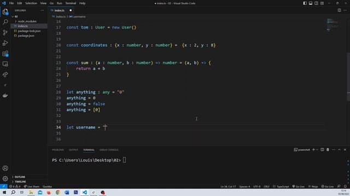Open the notifications bell in status bar
Image resolution: width=350 pixels, height=196 pixels.
[345, 186]
